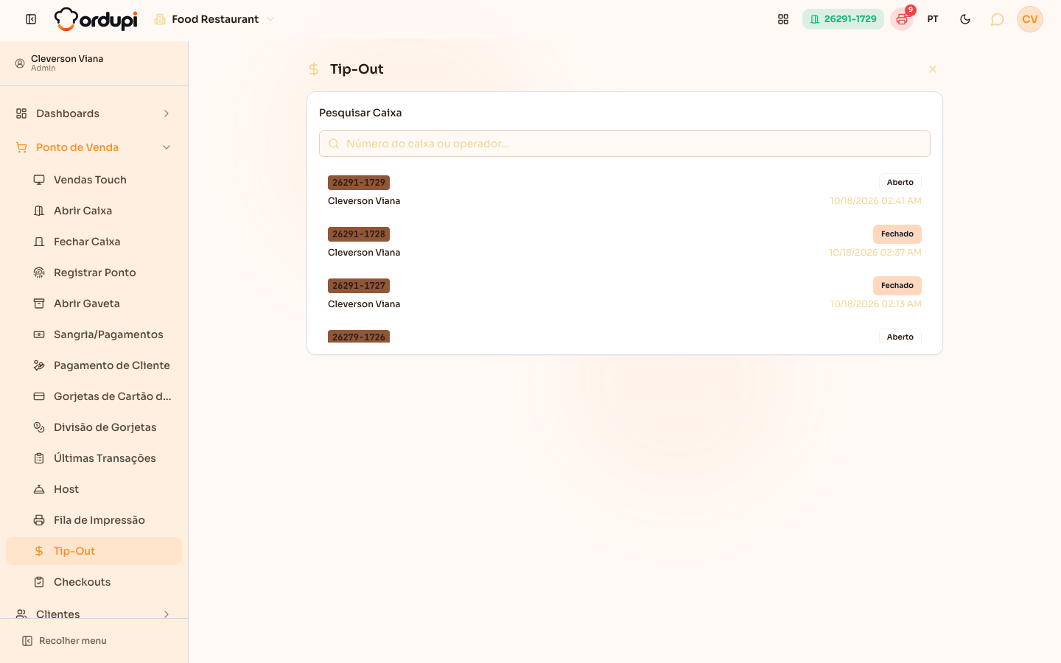Viewport: 1061px width, 663px height.
Task: Click the Fechado status of 26291-1728
Action: click(x=897, y=234)
